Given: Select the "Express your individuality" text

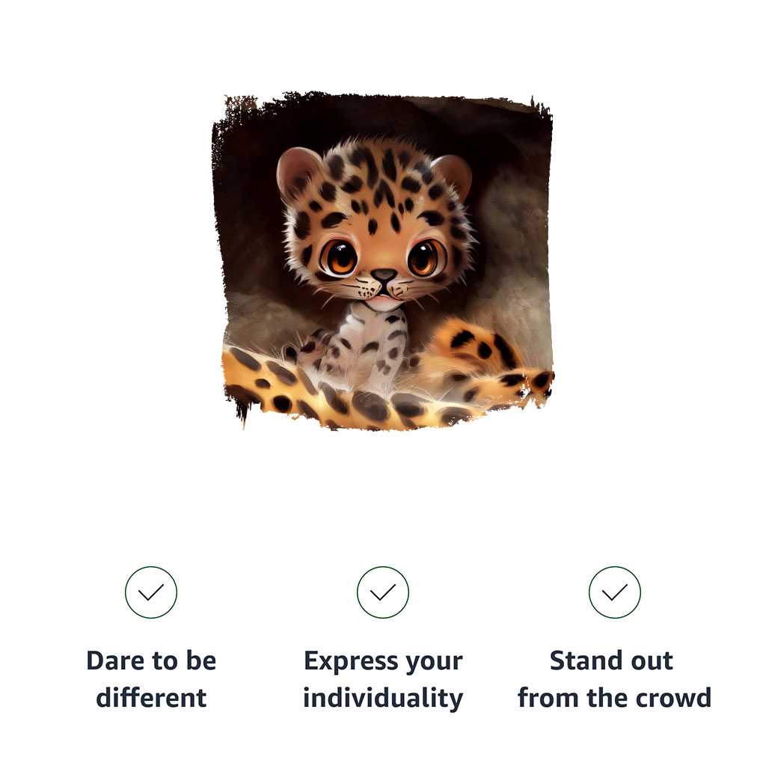Looking at the screenshot, I should click(x=383, y=679).
